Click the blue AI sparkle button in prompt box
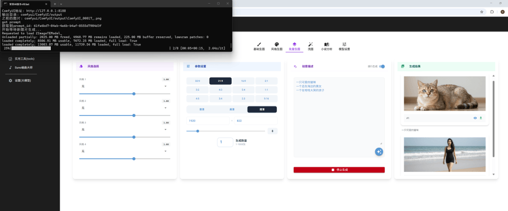 tap(379, 152)
